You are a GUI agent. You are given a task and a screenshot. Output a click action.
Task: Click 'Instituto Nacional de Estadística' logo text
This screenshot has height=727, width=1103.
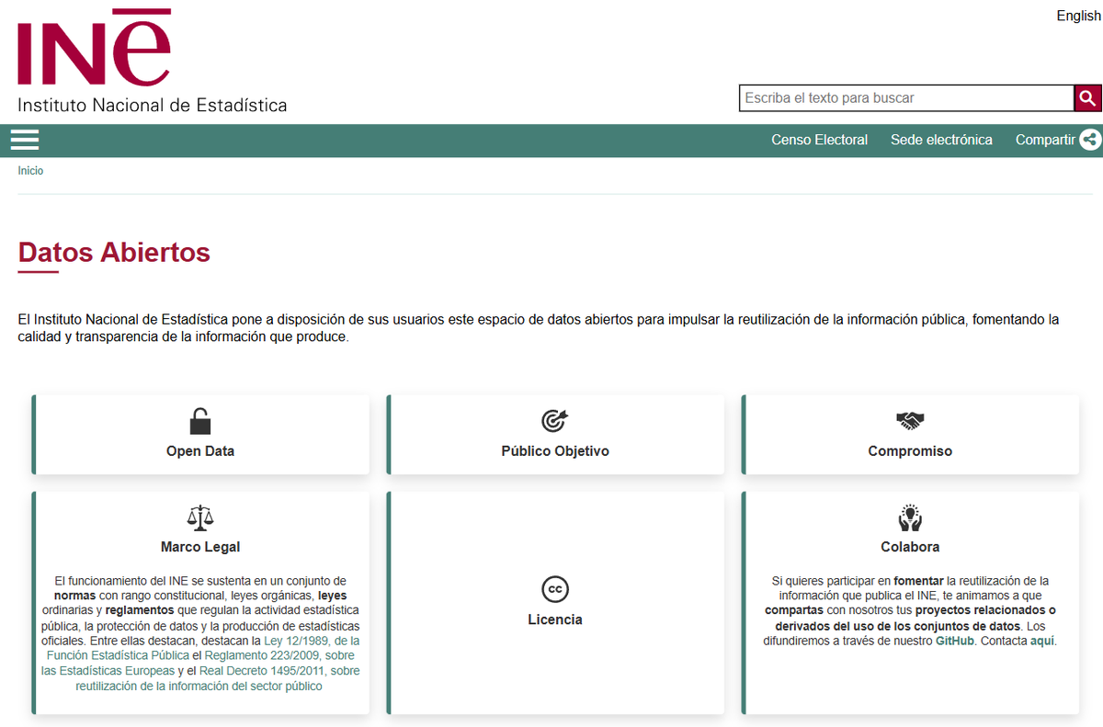(153, 105)
